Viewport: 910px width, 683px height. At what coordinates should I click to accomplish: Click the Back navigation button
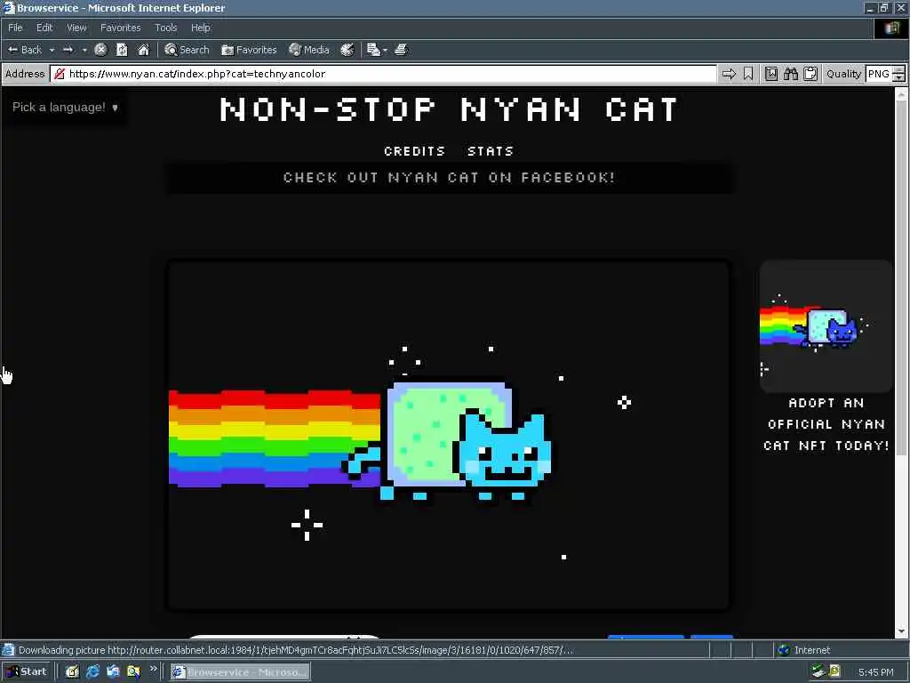click(24, 50)
